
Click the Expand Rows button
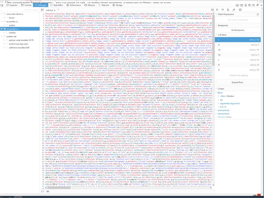(237, 82)
